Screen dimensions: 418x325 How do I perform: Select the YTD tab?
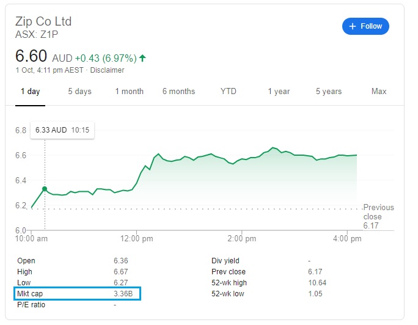(228, 92)
